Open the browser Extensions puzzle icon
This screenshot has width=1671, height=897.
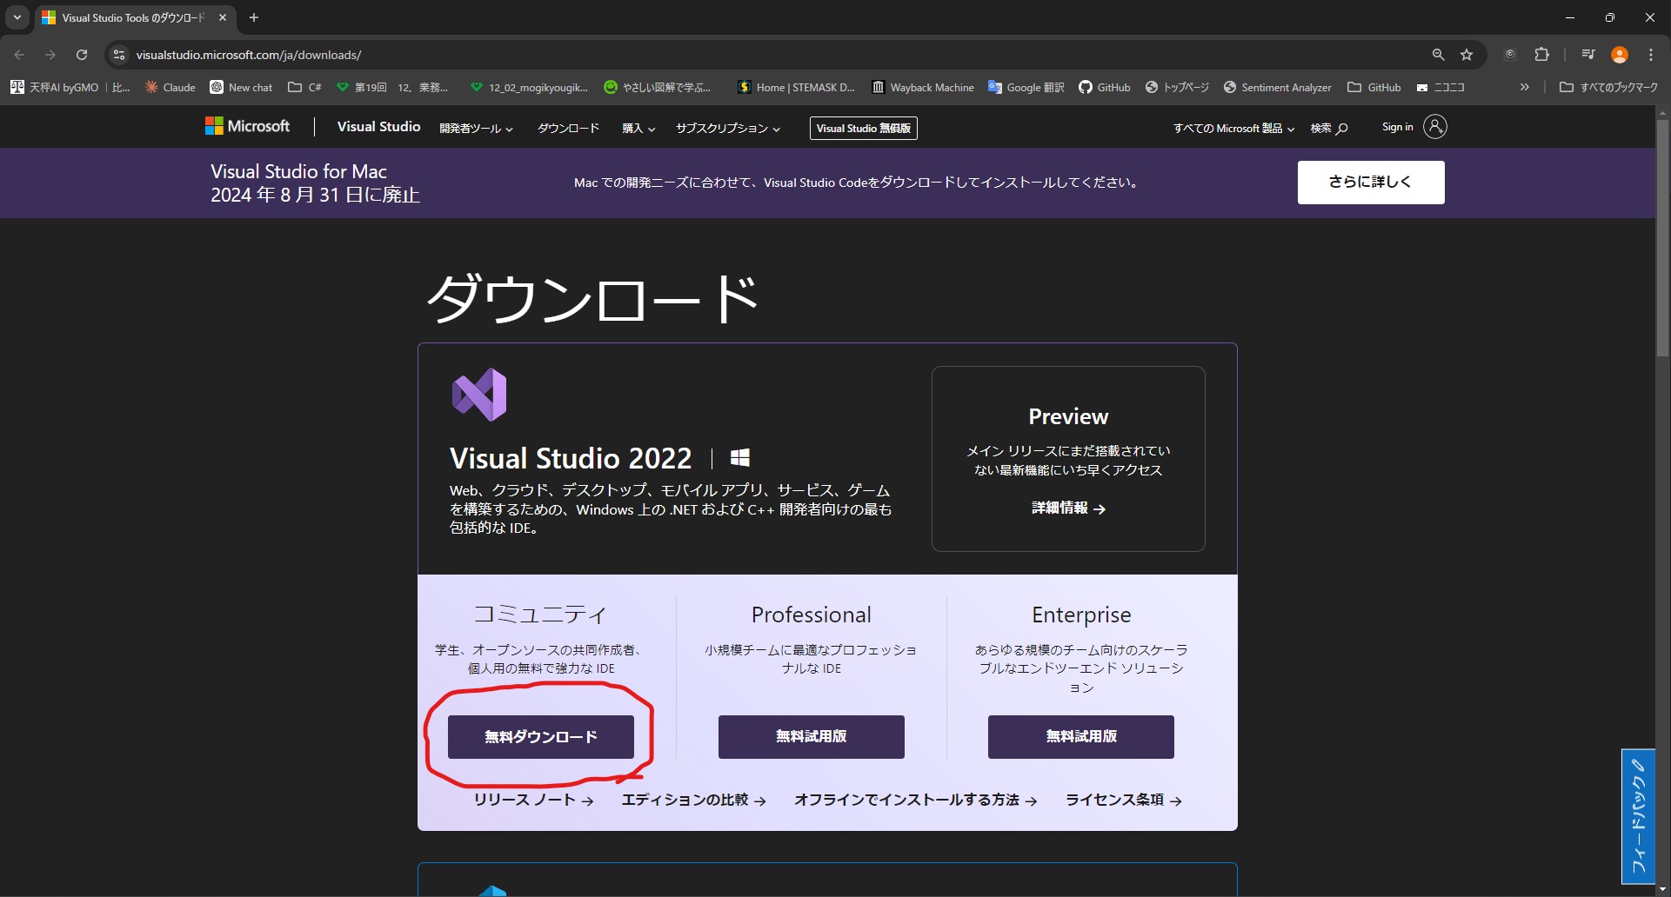point(1541,55)
